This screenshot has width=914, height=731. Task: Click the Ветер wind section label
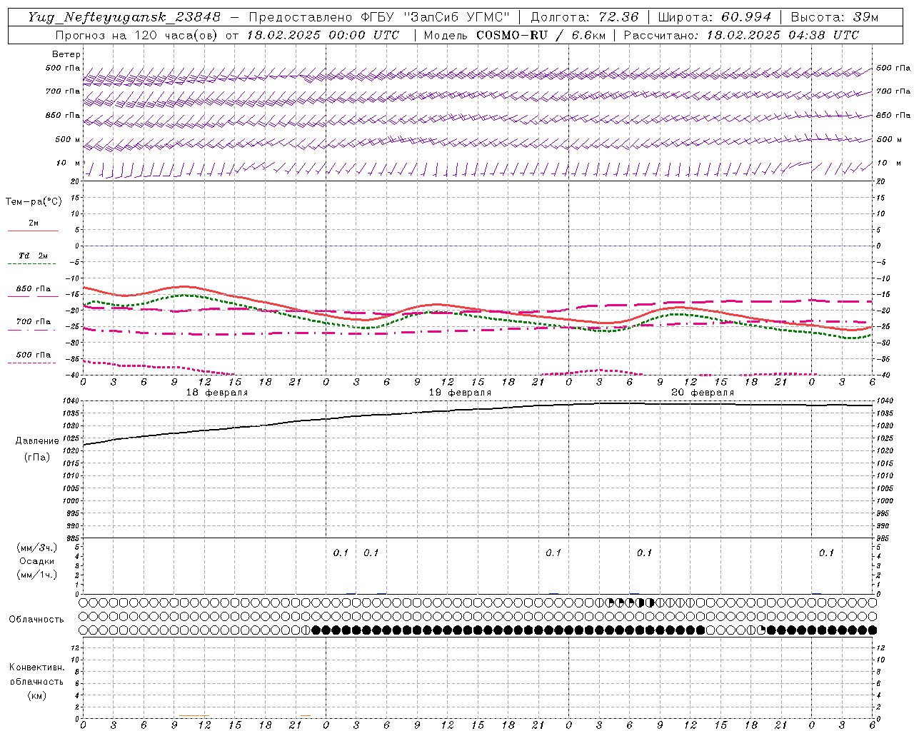click(x=66, y=54)
